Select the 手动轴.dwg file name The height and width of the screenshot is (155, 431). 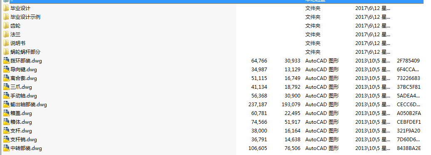click(24, 96)
